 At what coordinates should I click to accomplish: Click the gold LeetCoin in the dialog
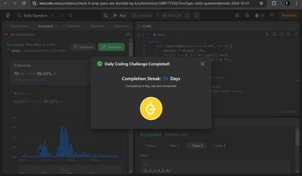point(151,109)
